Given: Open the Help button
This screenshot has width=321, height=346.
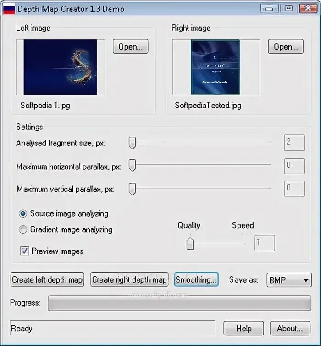Looking at the screenshot, I should (244, 329).
